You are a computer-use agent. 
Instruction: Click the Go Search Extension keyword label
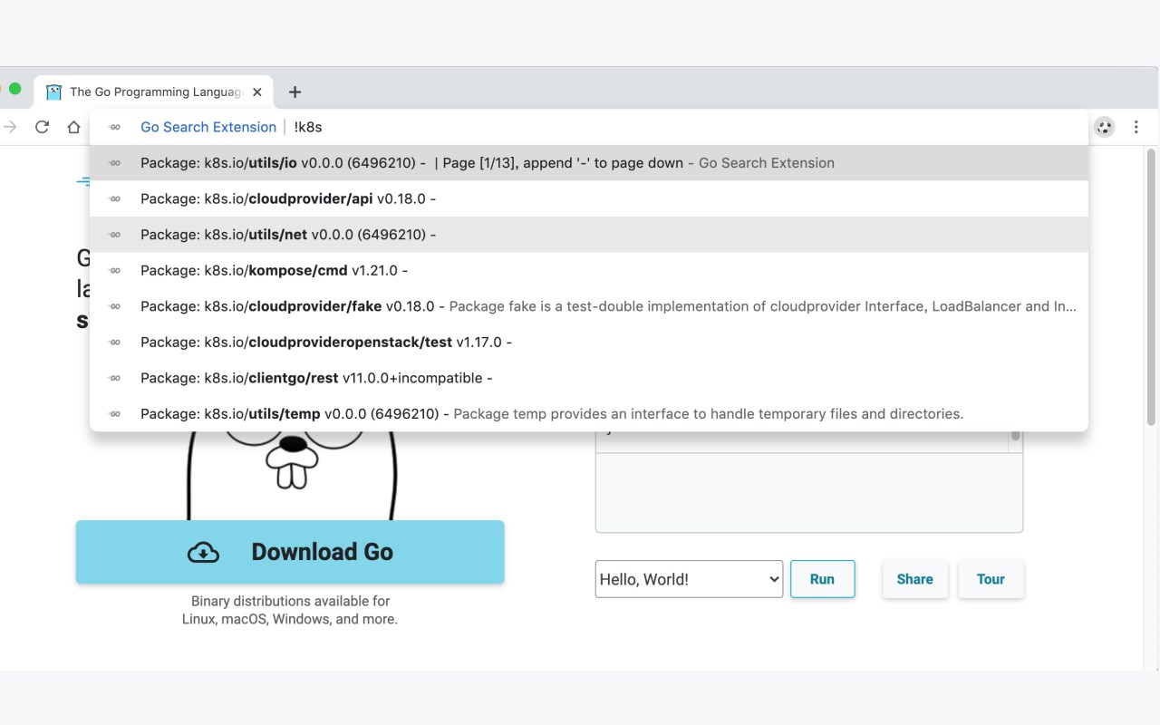tap(208, 127)
